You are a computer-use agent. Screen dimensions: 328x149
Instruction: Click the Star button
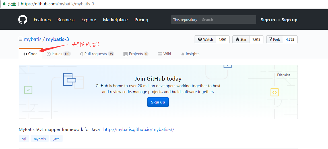tap(241, 40)
